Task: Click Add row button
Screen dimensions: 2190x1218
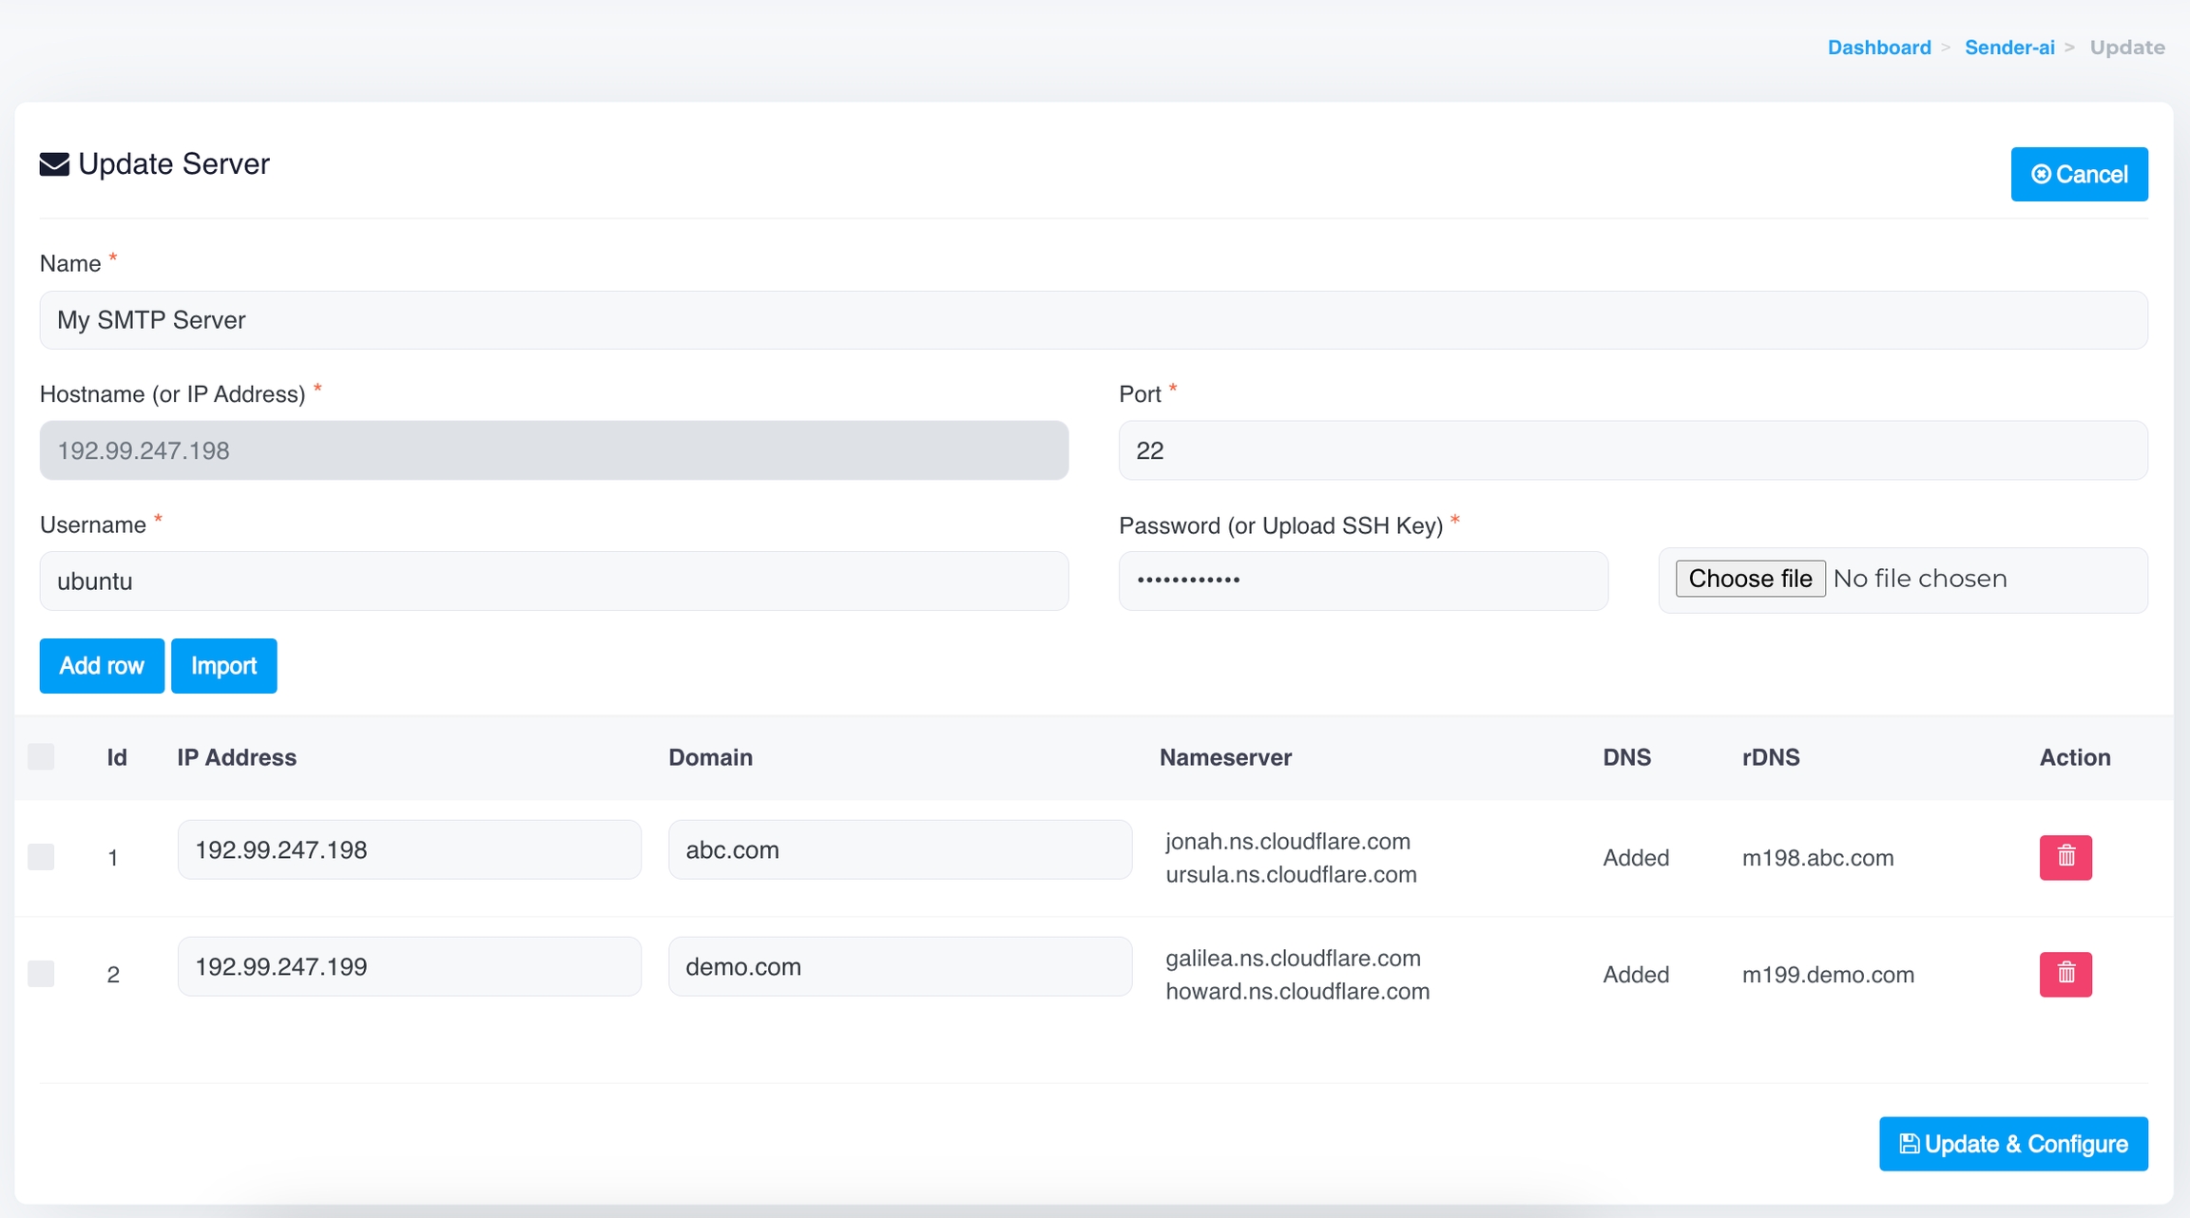Action: [x=102, y=666]
